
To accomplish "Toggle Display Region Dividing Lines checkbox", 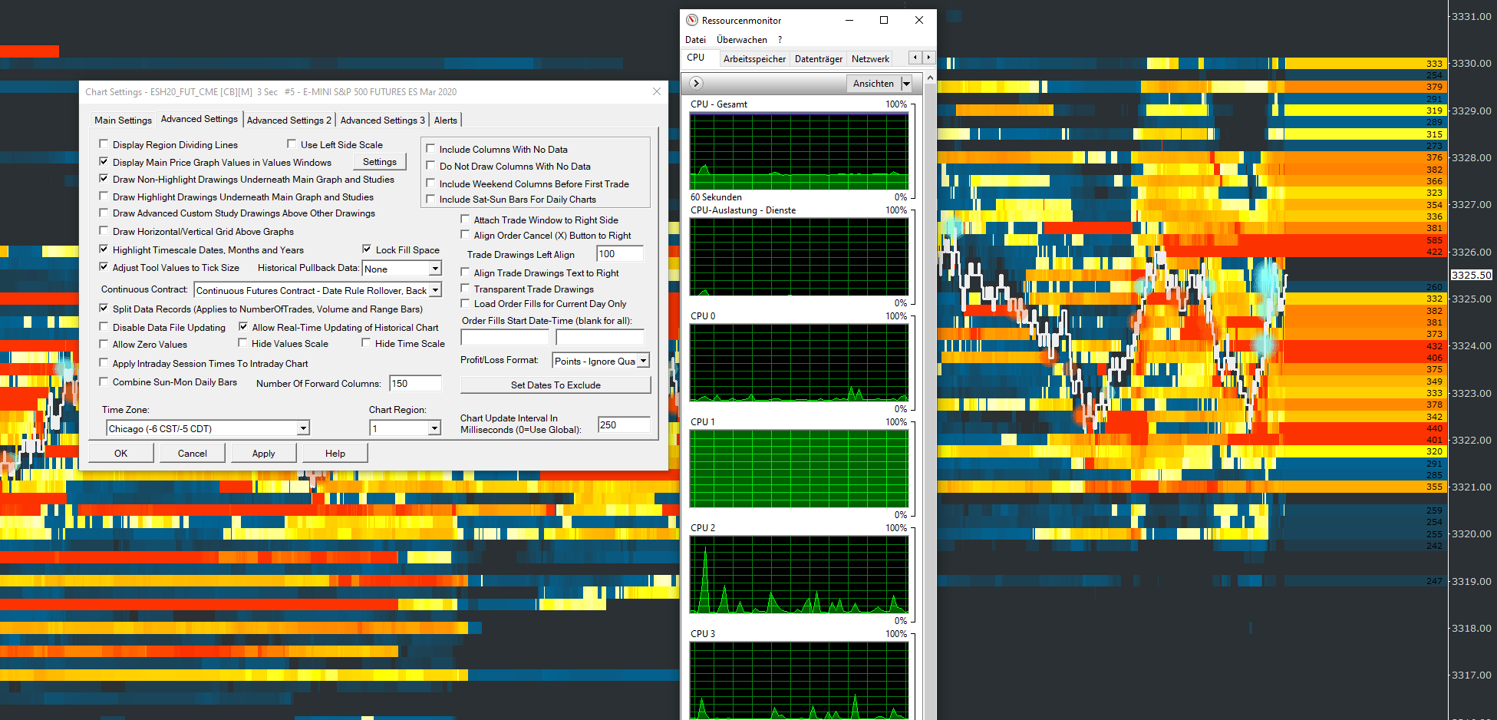I will [104, 144].
